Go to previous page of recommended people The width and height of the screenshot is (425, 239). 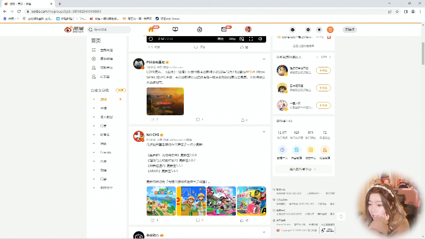tap(317, 57)
